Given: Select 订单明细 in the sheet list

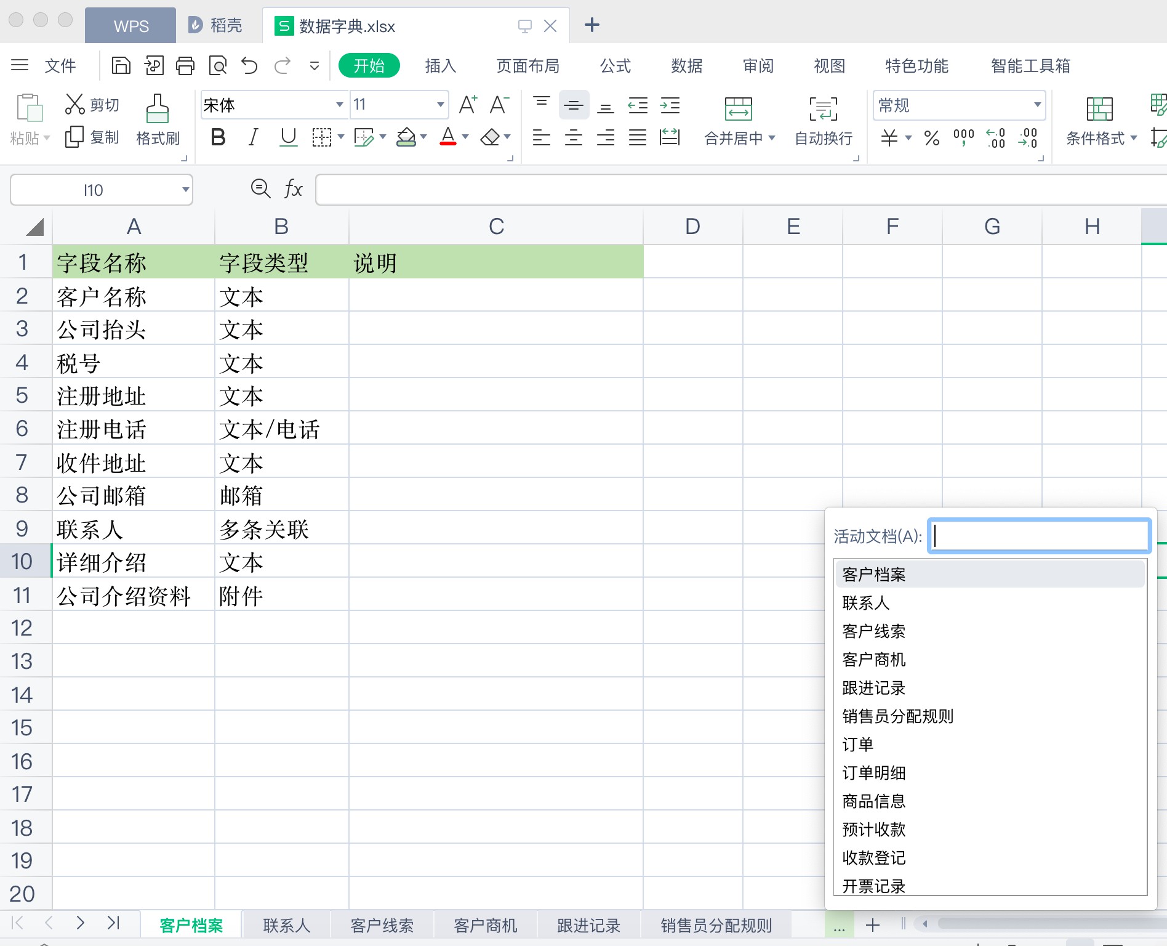Looking at the screenshot, I should (873, 773).
